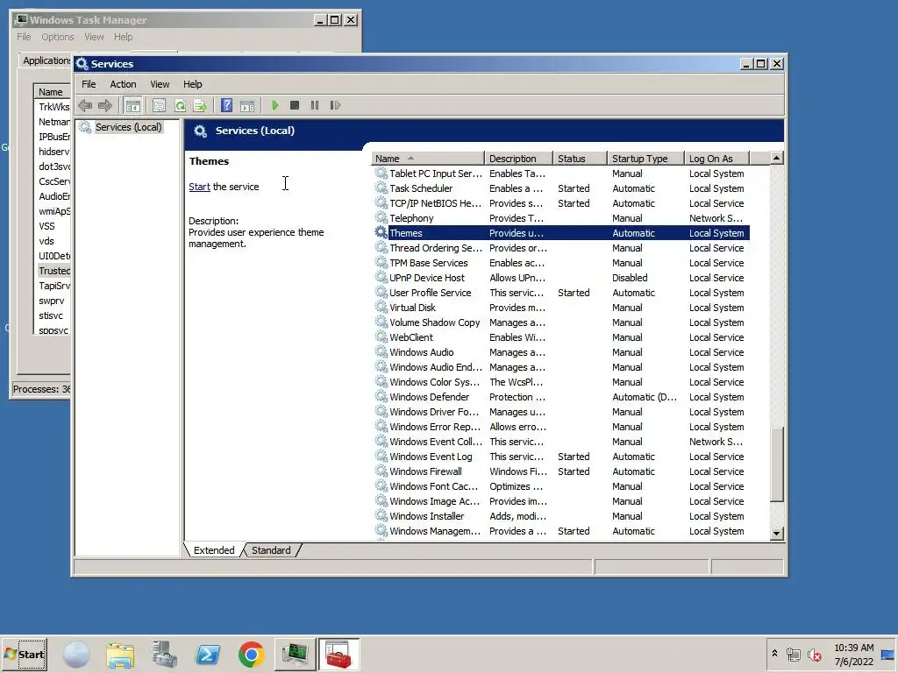Toggle the Show/Hide Action Pane icon

coord(247,105)
